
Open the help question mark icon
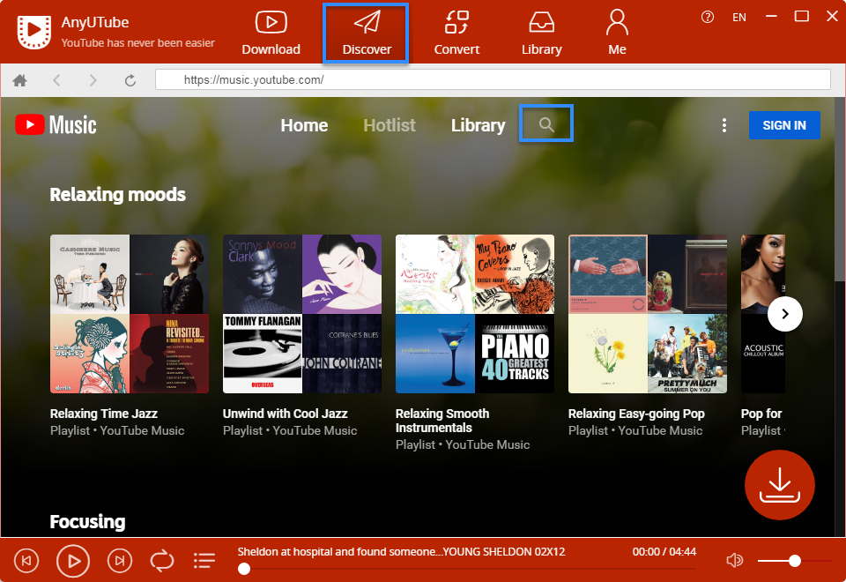(707, 18)
